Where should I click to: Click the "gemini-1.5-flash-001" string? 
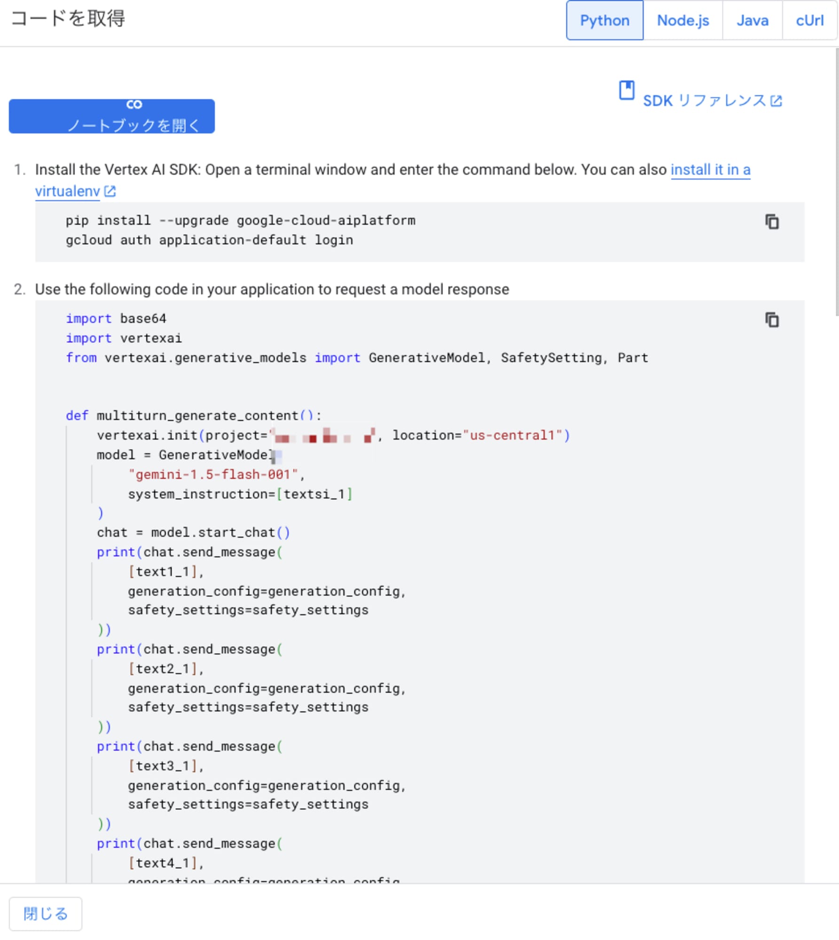pos(213,475)
